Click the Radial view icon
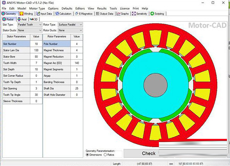The image size is (230, 166). pos(4,19)
